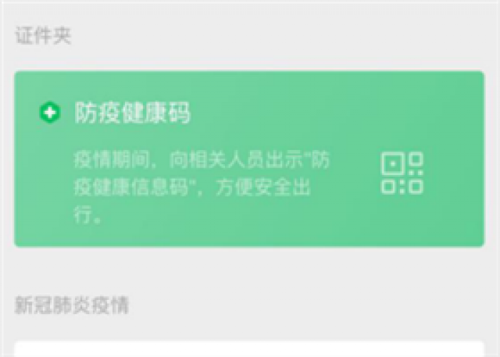
Task: Click the text line 方便安全出
Action: (263, 187)
